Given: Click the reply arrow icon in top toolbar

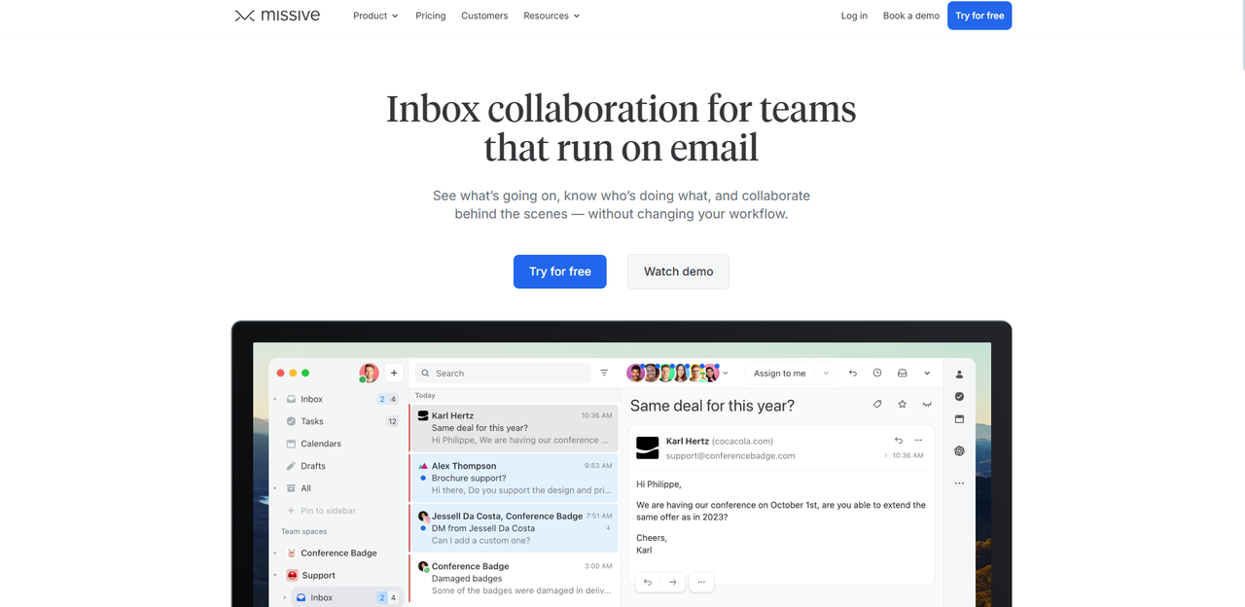Looking at the screenshot, I should [x=853, y=373].
